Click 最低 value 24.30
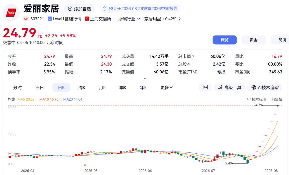 (x=106, y=64)
